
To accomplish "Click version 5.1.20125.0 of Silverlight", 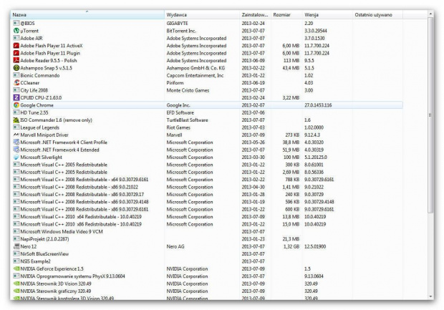I will [x=316, y=157].
